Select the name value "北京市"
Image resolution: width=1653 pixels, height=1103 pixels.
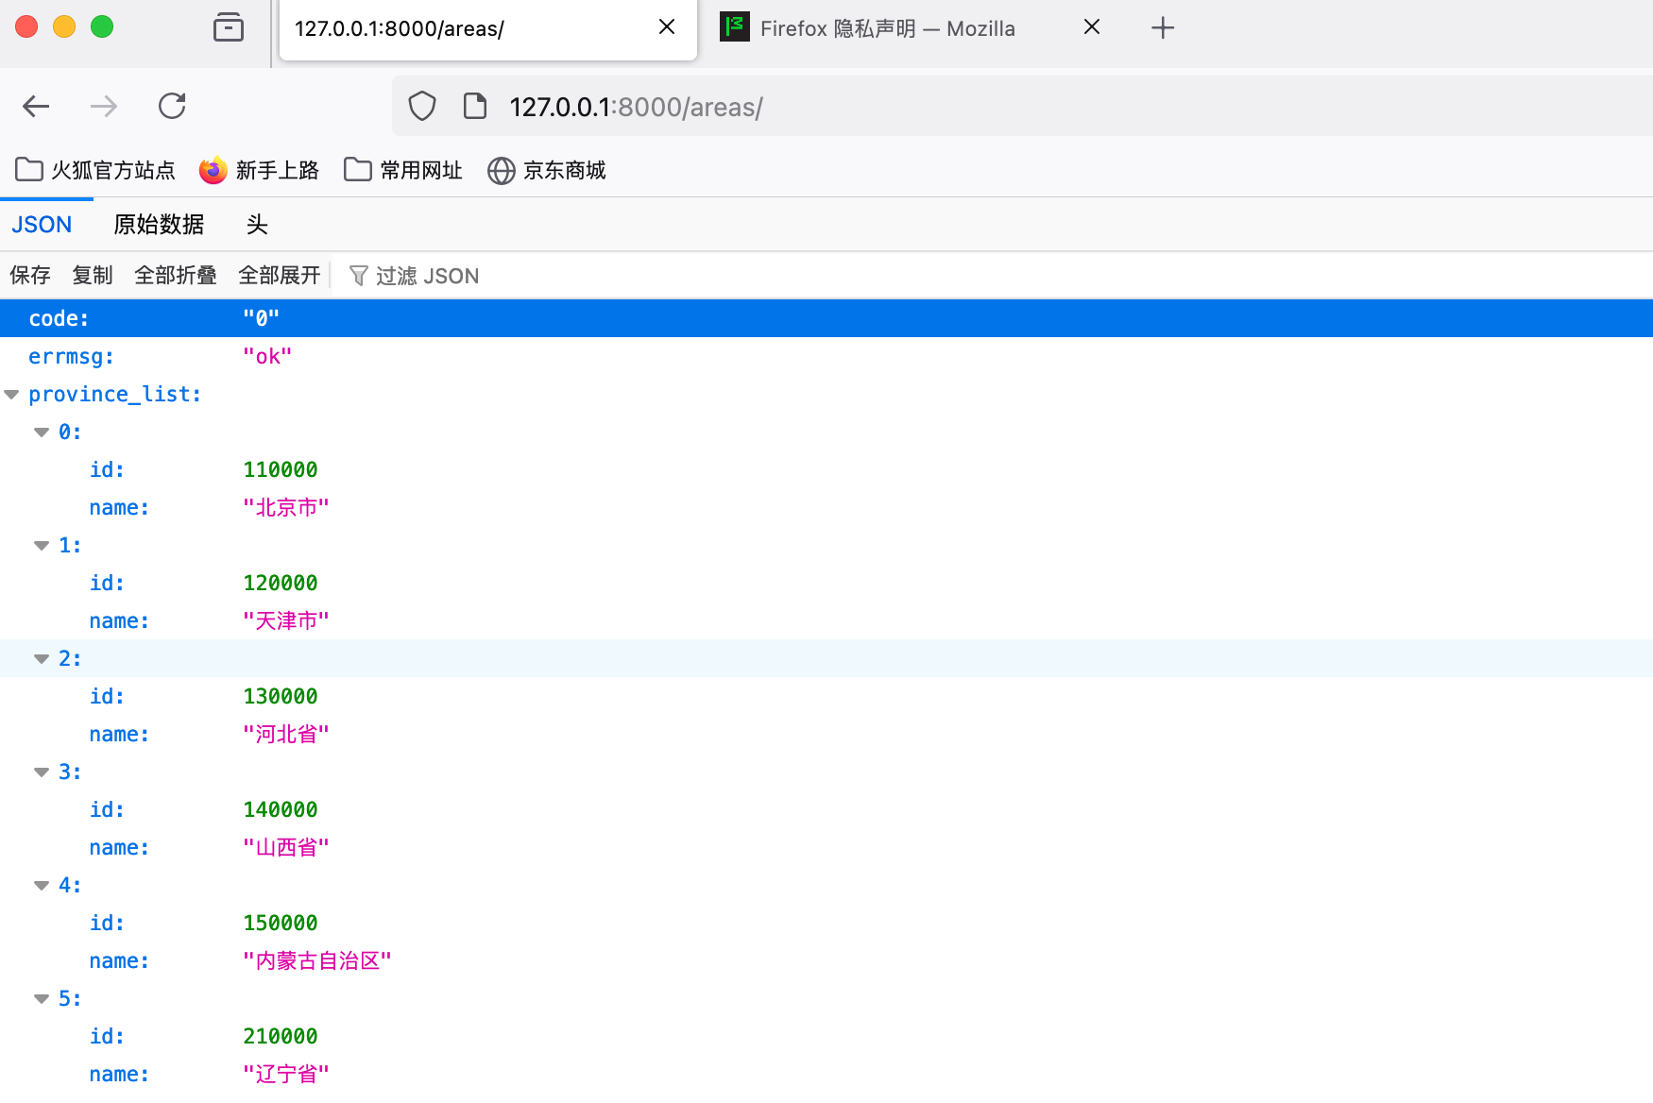coord(286,507)
